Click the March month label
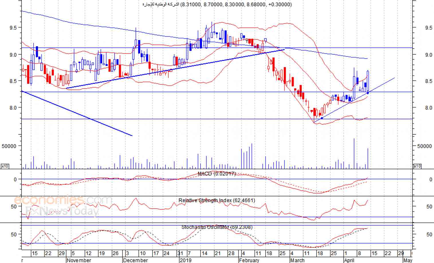The width and height of the screenshot is (434, 263). click(297, 260)
